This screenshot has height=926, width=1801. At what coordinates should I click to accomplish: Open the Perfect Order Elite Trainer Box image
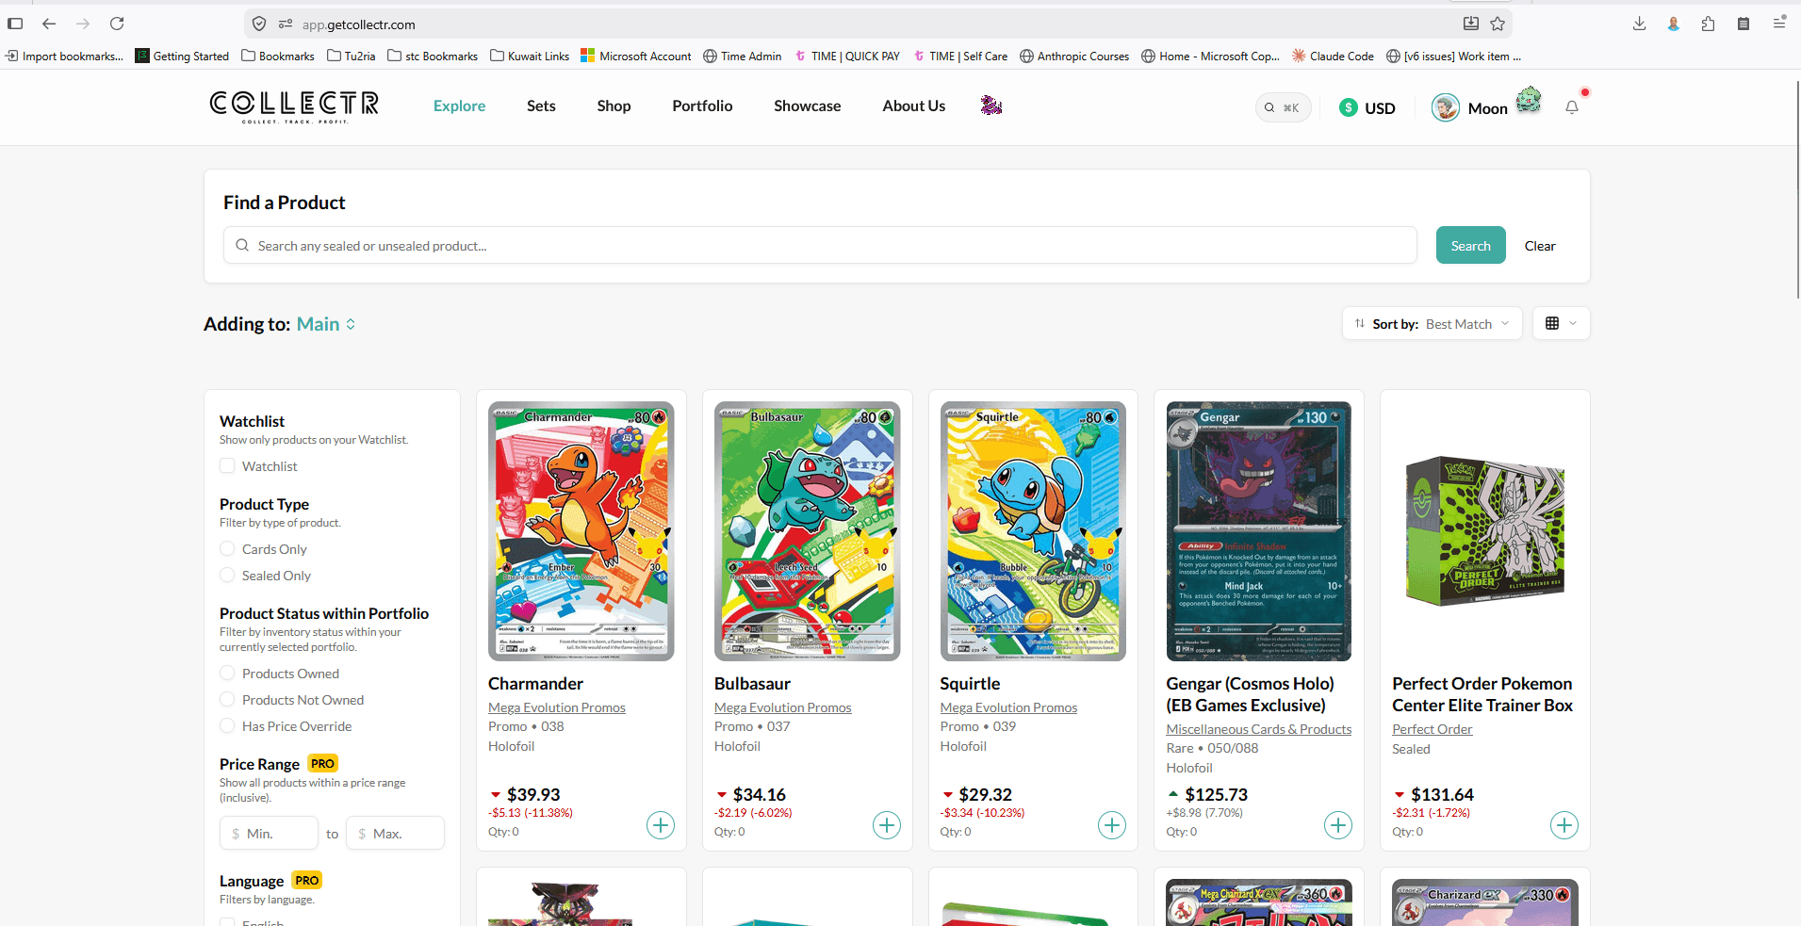pyautogui.click(x=1485, y=531)
